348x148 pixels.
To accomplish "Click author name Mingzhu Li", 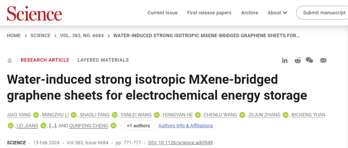I will pyautogui.click(x=55, y=115).
